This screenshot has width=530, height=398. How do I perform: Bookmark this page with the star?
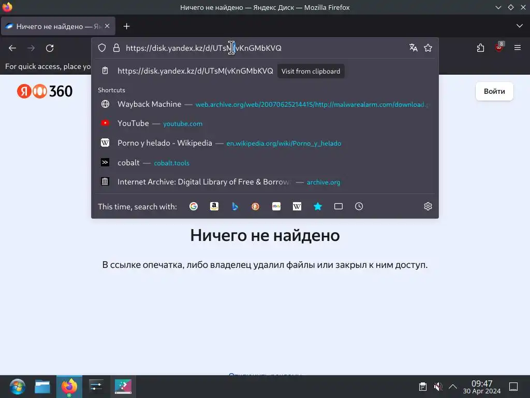[428, 48]
